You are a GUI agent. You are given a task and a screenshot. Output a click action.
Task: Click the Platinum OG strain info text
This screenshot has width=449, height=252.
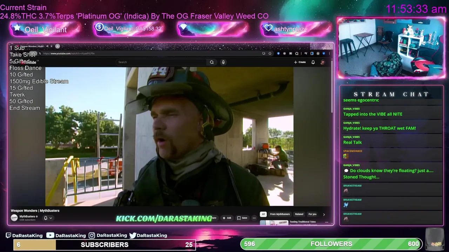click(134, 16)
